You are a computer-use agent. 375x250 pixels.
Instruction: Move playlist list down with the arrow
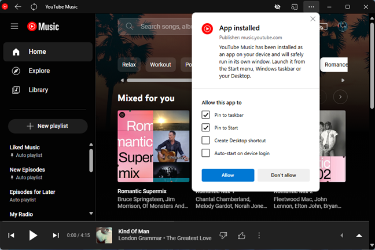coord(91,213)
